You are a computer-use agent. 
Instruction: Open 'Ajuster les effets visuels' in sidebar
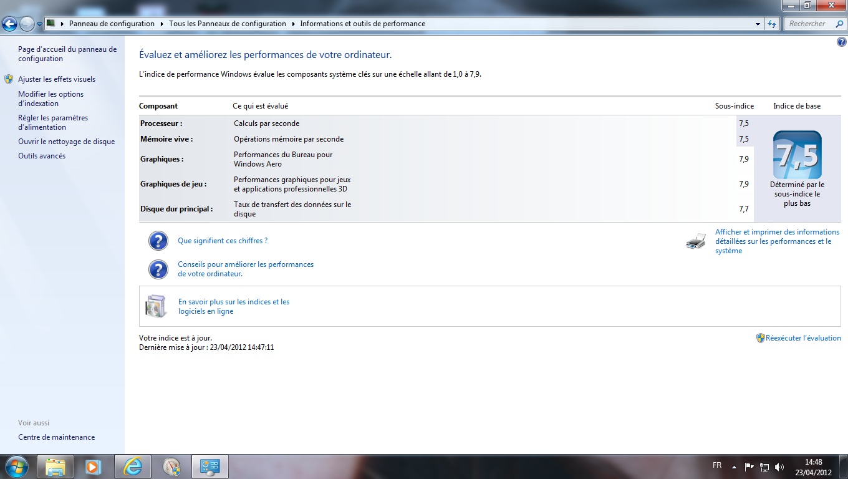pos(57,79)
